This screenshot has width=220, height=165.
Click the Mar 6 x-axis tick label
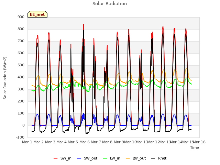click(x=85, y=142)
